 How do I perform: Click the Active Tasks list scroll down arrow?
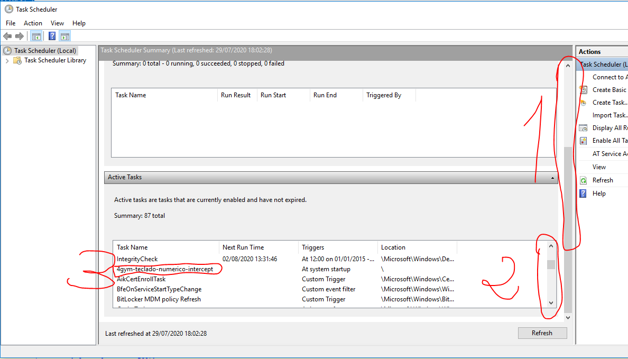click(x=551, y=303)
